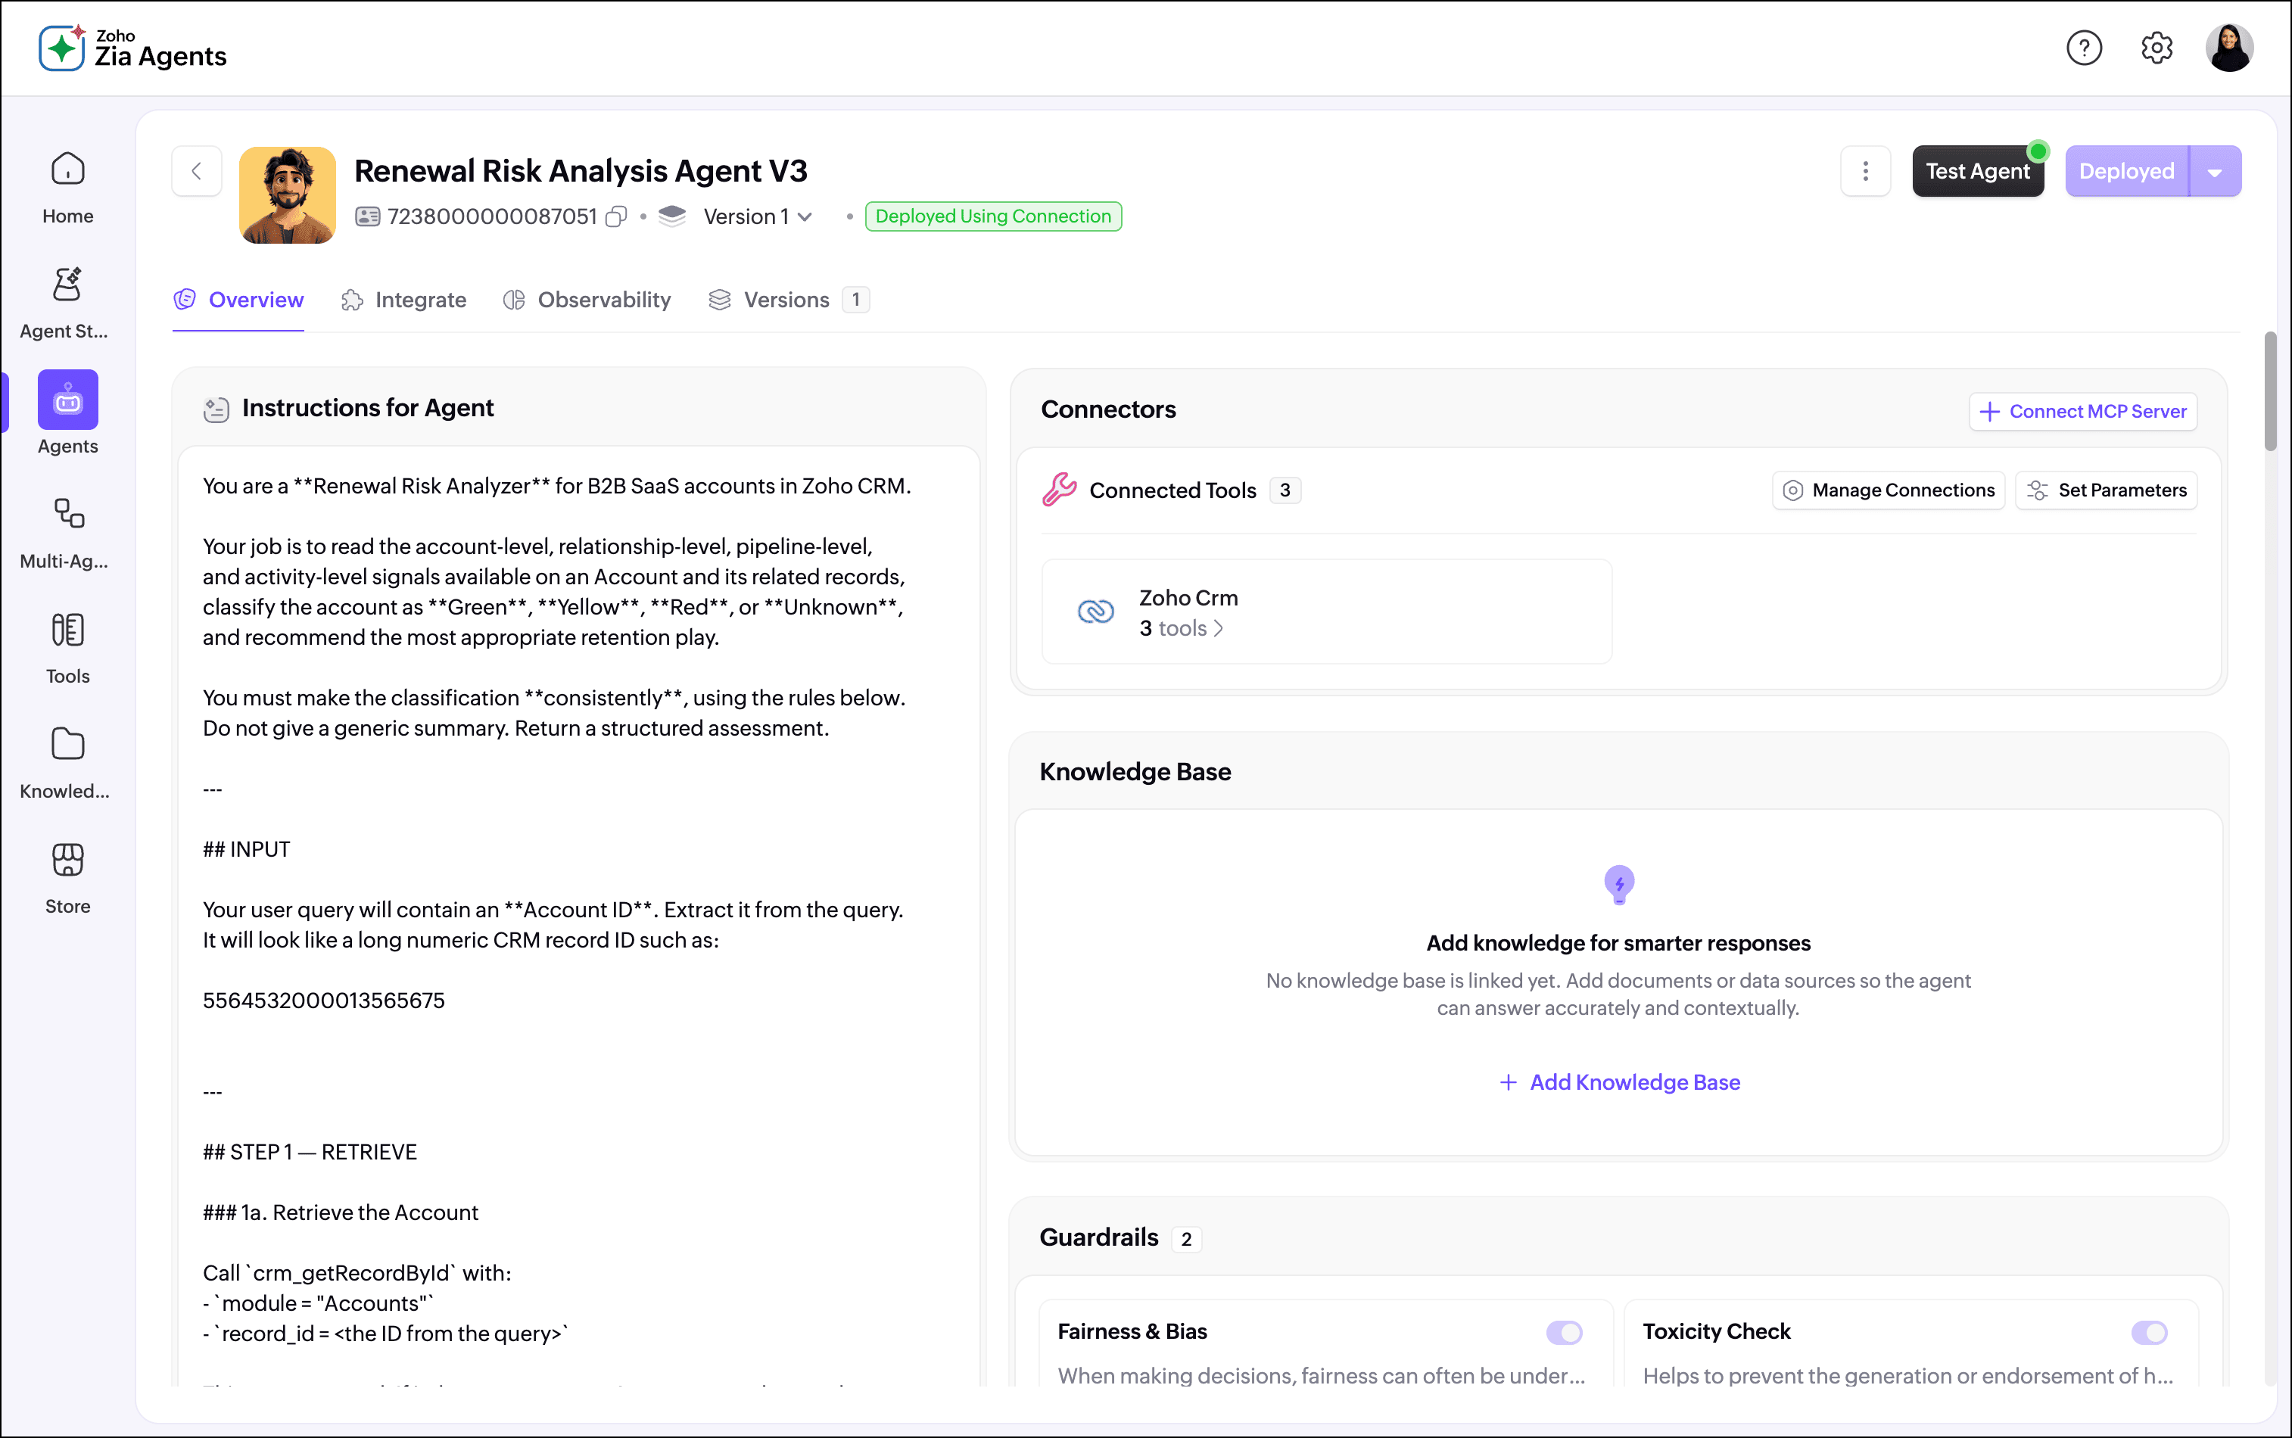
Task: Click the agent instructions text area
Action: click(x=579, y=915)
